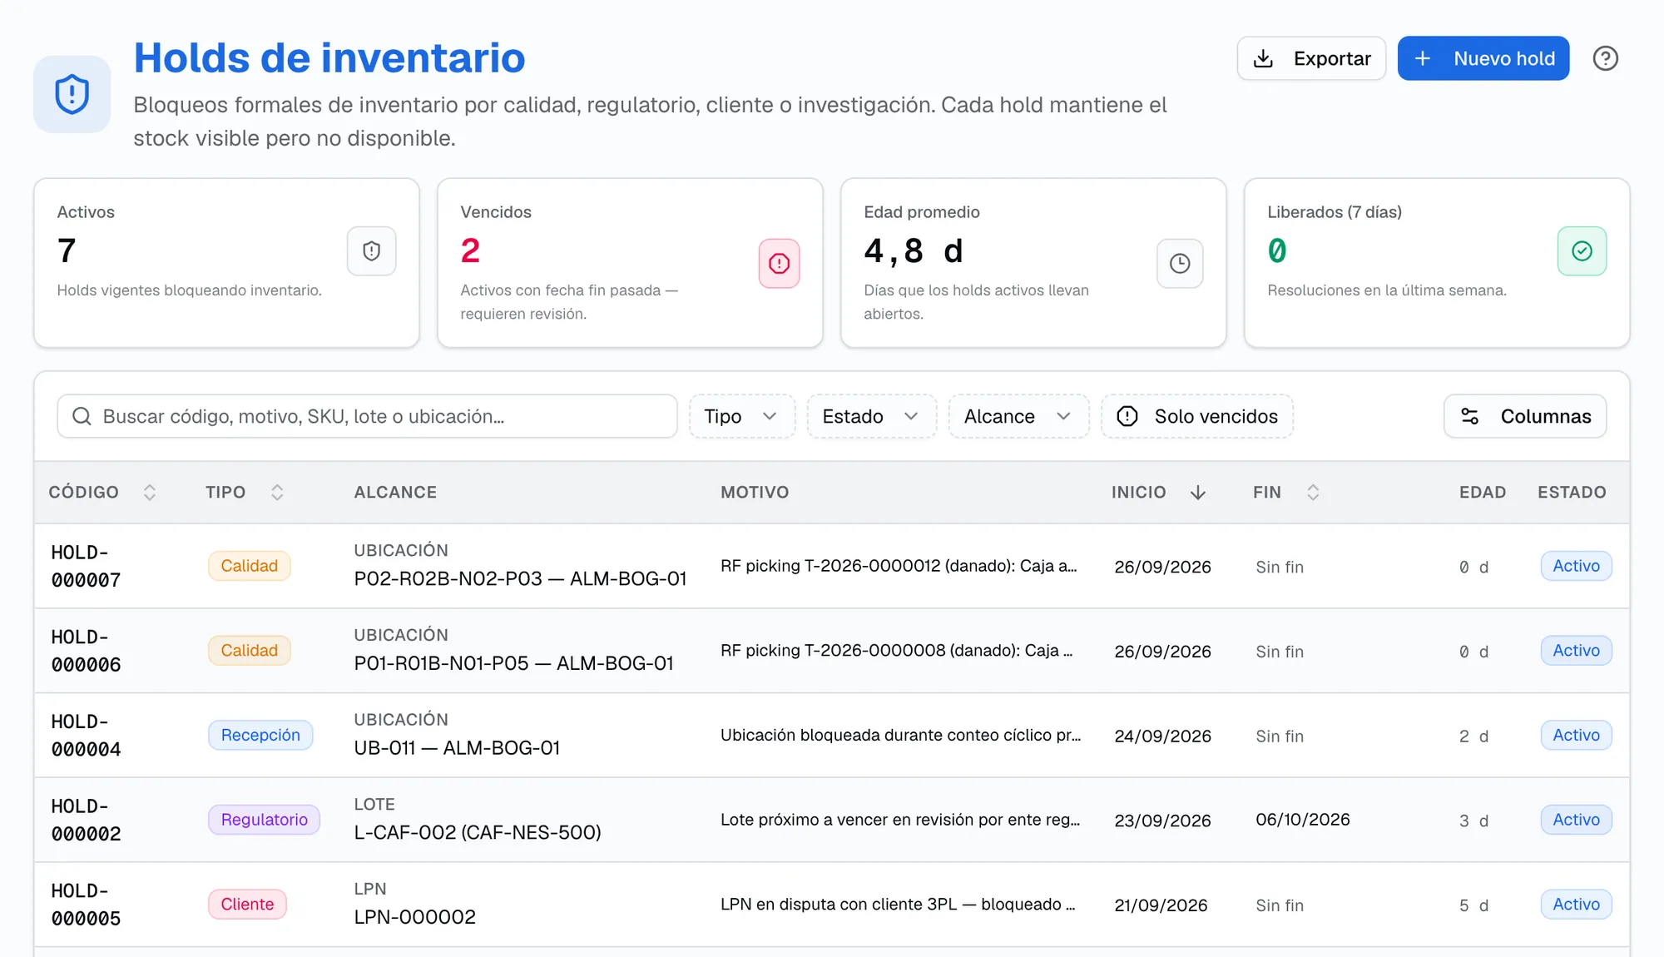The image size is (1664, 957).
Task: Click the Regulatorio type badge
Action: point(265,820)
